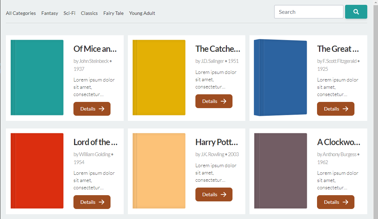Click the yellow Catcher in the Rye cover
This screenshot has width=378, height=219.
click(x=159, y=78)
